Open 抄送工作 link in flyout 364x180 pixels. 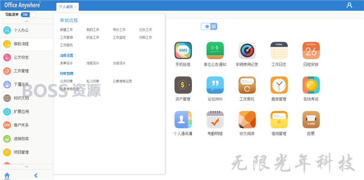[x=93, y=38]
